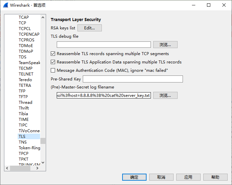Click the (Pre)-Master-Secret log filename field
Screen dimensions: 232x185
coord(104,95)
